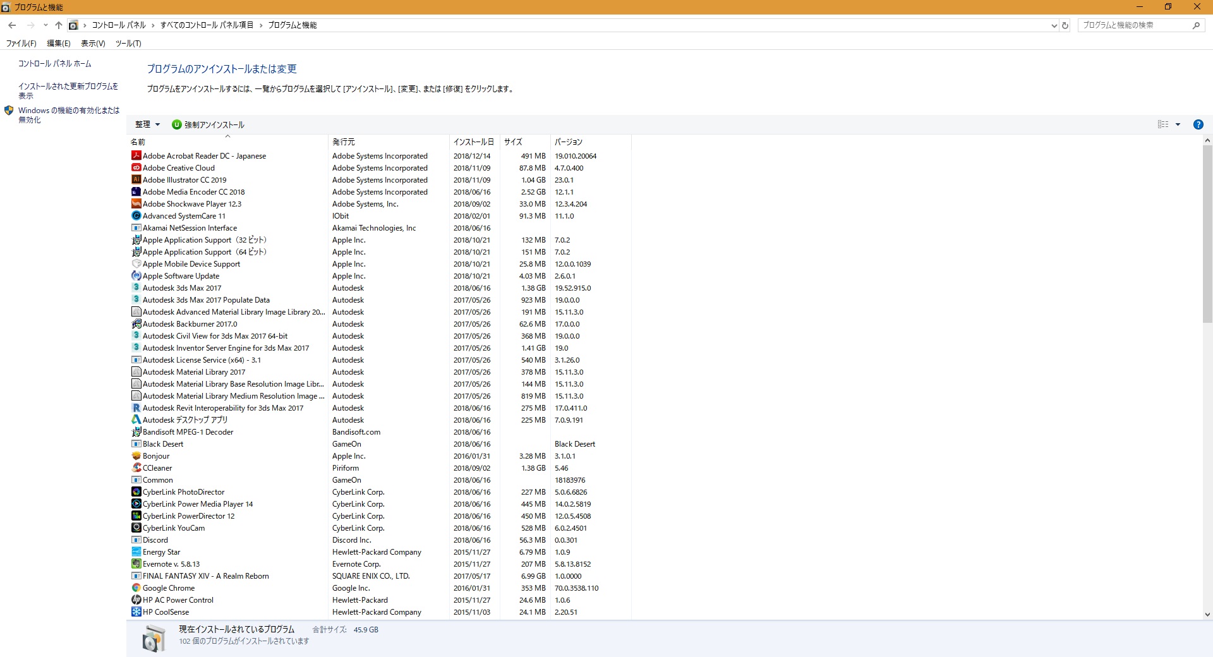
Task: Click コントロール パネル breadcrumb
Action: pyautogui.click(x=119, y=25)
